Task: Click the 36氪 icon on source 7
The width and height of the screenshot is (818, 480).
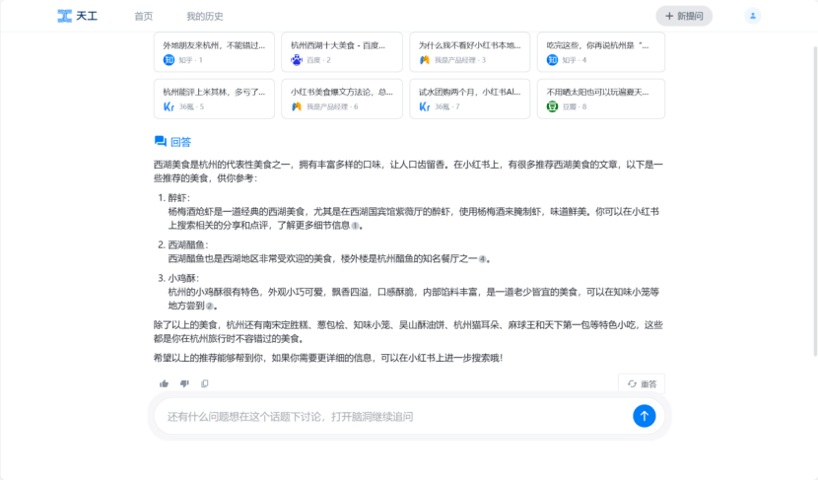Action: tap(425, 106)
